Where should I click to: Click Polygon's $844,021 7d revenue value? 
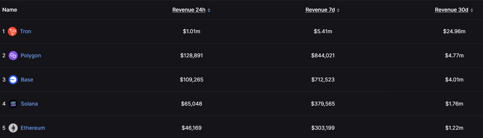(323, 56)
